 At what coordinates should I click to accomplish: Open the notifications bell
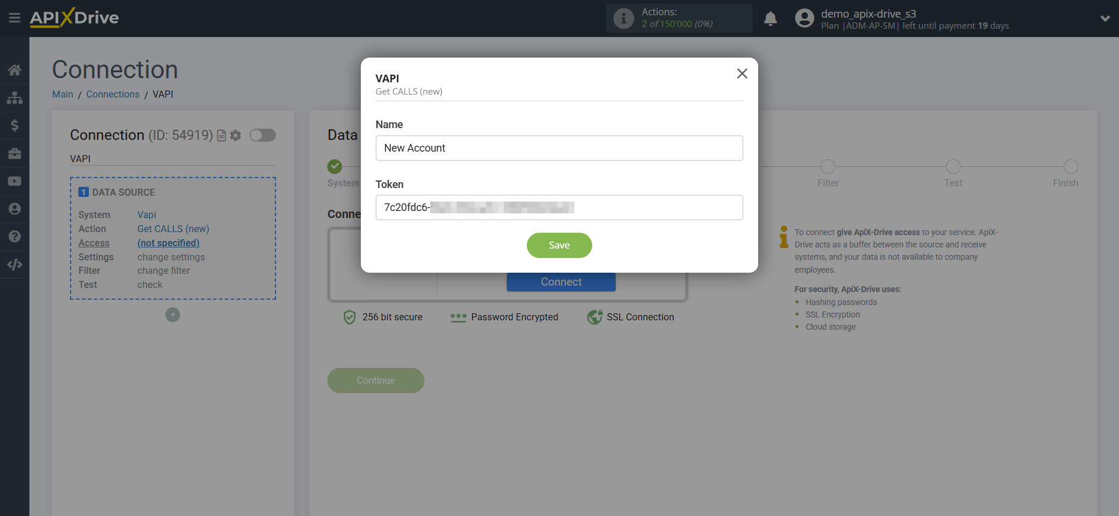tap(771, 19)
